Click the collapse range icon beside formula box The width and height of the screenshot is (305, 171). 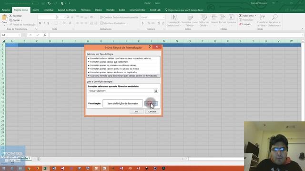(x=156, y=91)
